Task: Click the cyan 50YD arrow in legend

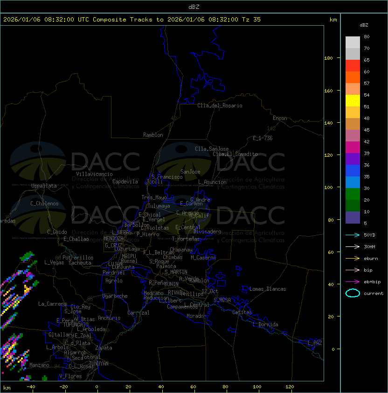Action: pos(353,235)
